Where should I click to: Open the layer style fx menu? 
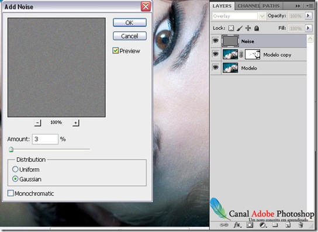pyautogui.click(x=237, y=225)
